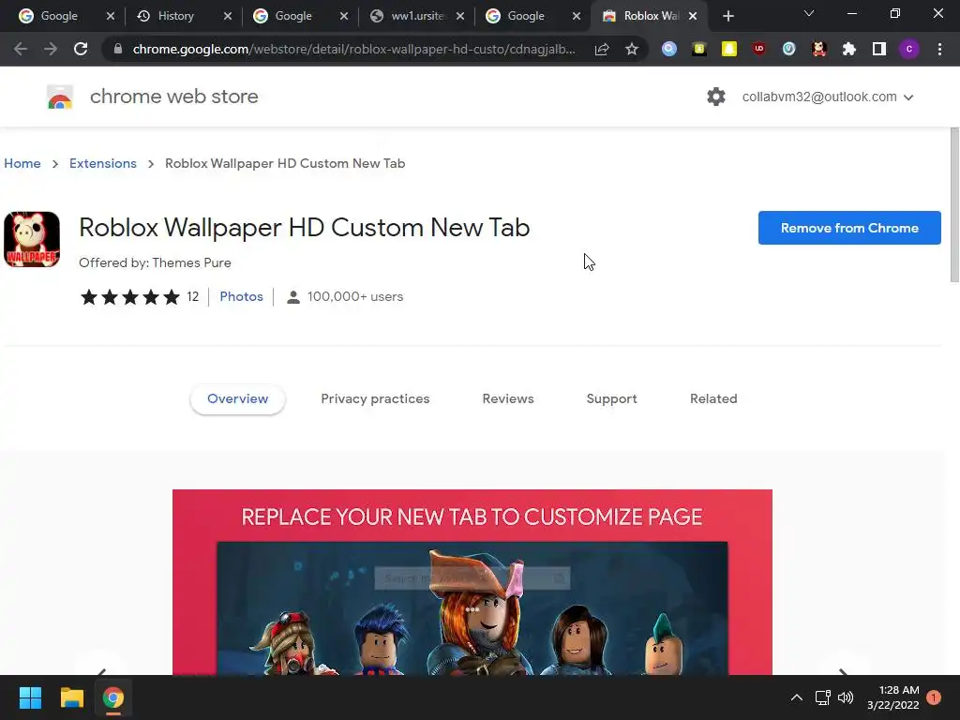Click the Chrome Web Store logo
Viewport: 960px width, 720px height.
[x=60, y=97]
